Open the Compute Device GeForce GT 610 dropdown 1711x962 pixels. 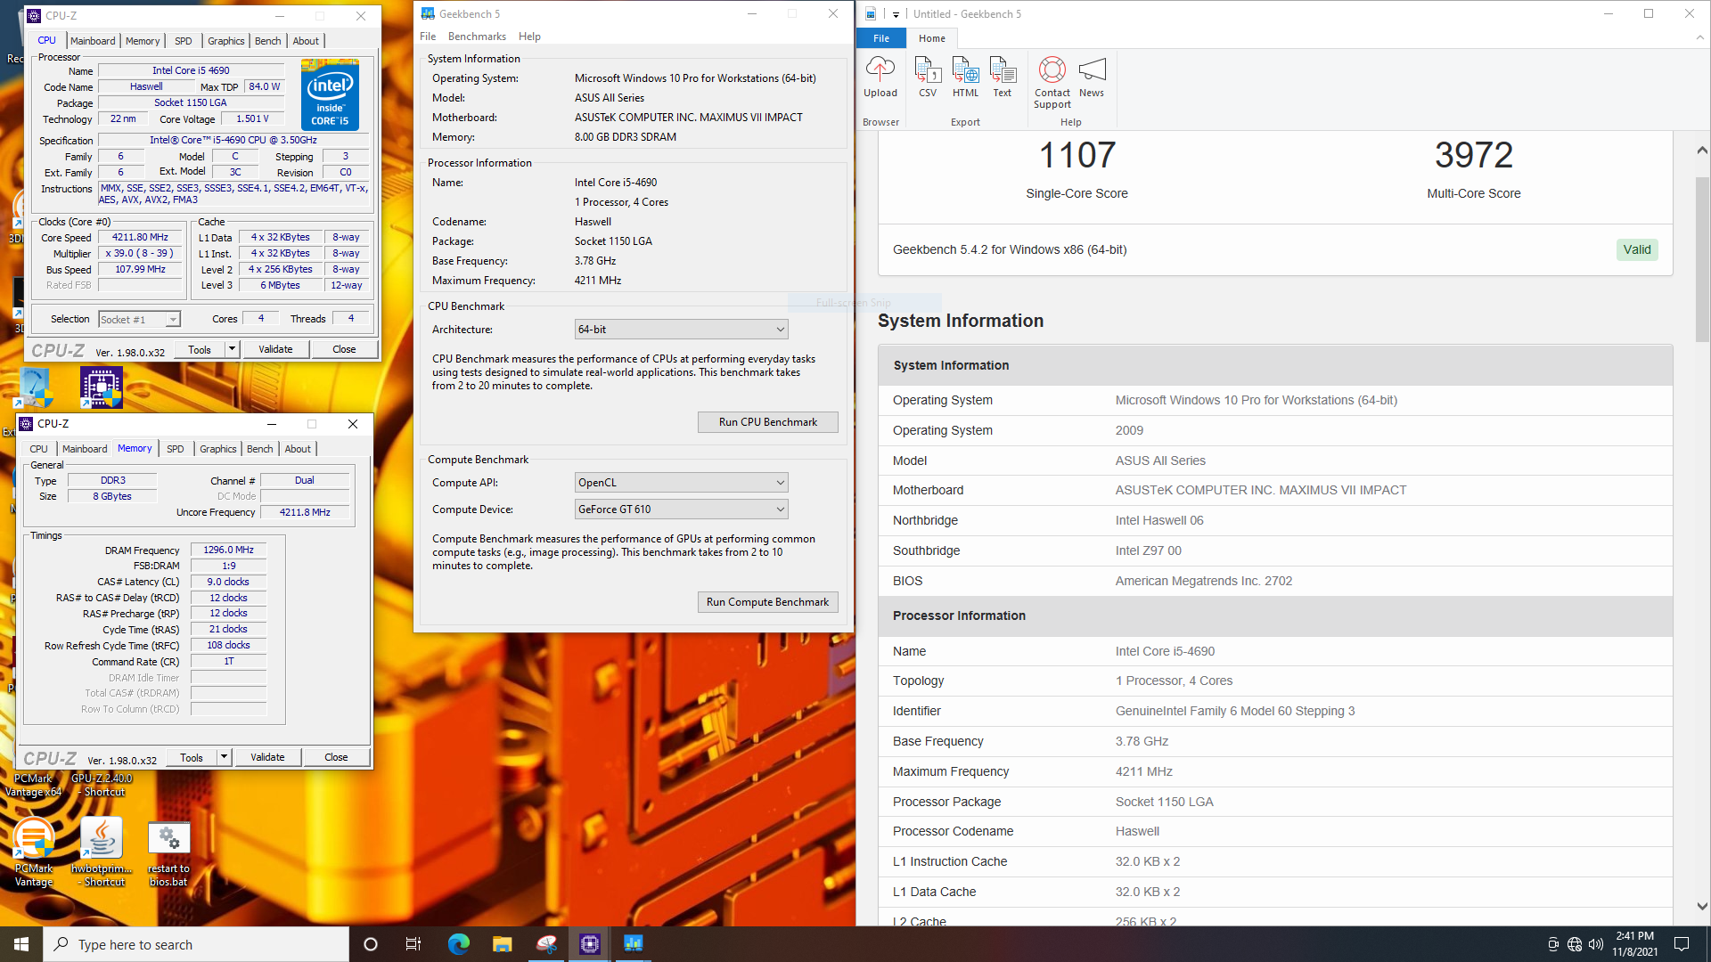pyautogui.click(x=682, y=510)
